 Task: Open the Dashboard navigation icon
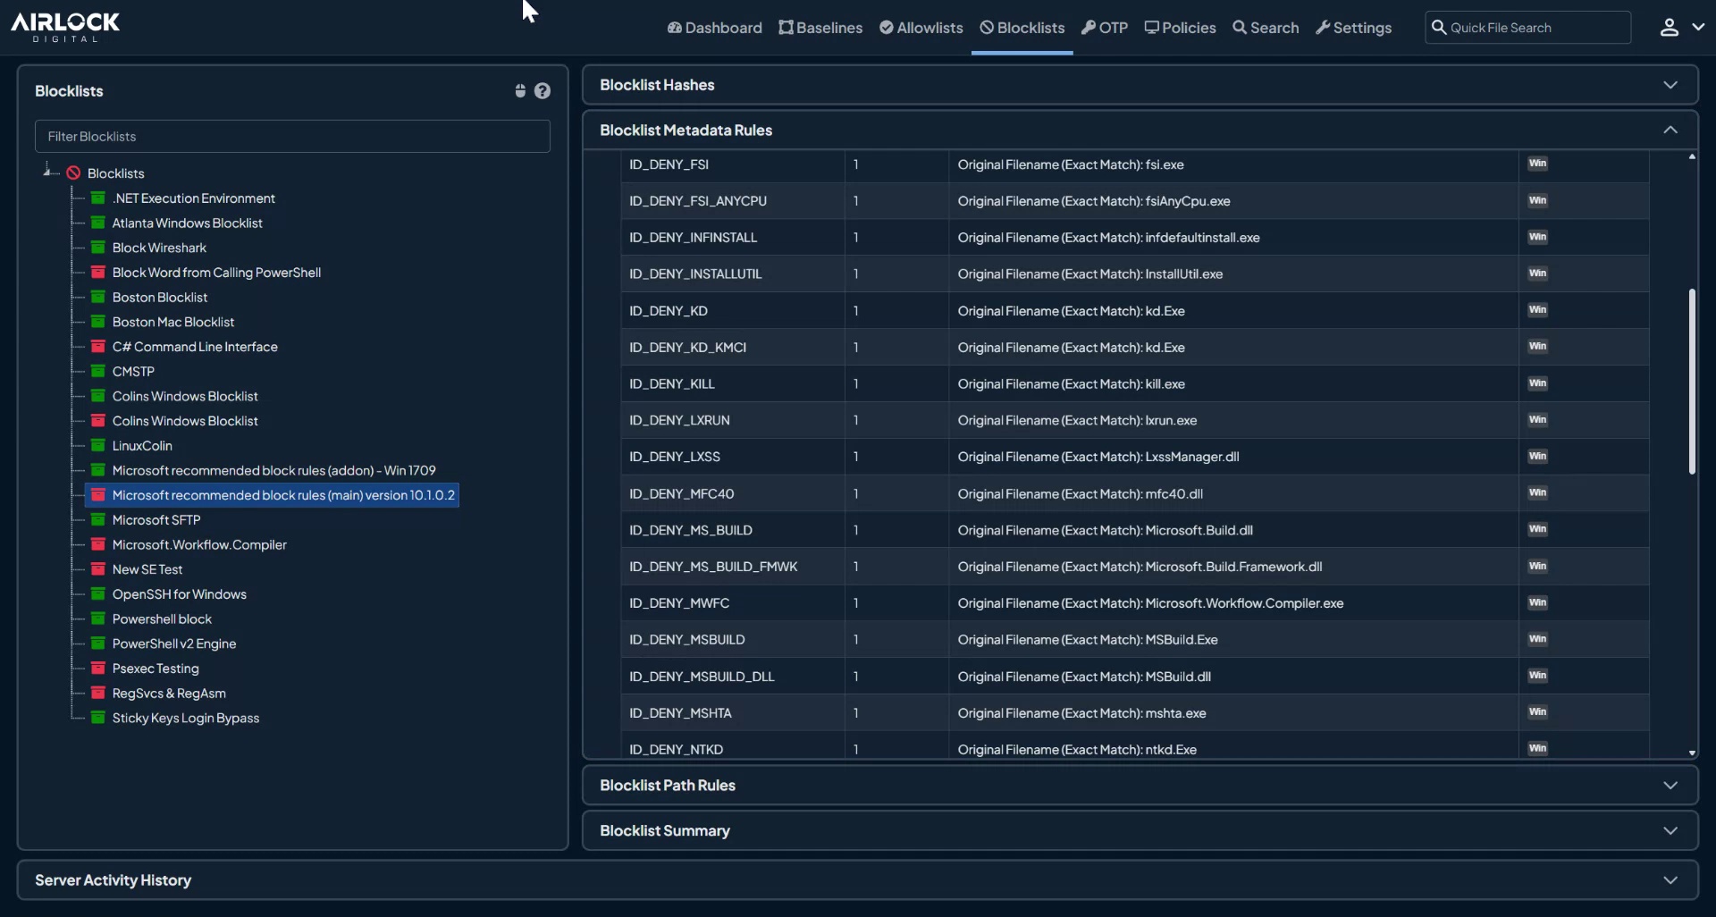[676, 28]
